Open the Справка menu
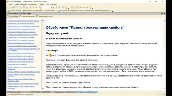 (54, 5)
